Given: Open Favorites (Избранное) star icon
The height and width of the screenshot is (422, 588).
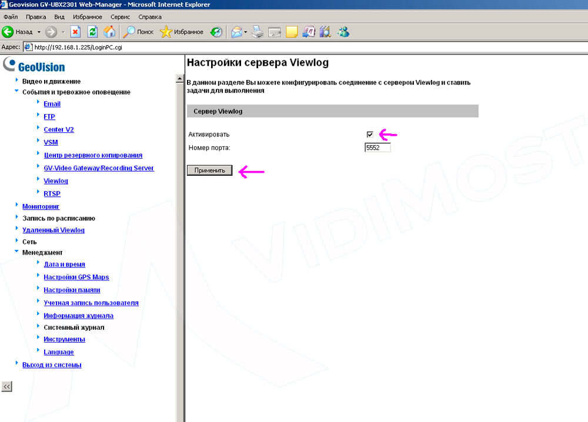Looking at the screenshot, I should click(x=166, y=32).
